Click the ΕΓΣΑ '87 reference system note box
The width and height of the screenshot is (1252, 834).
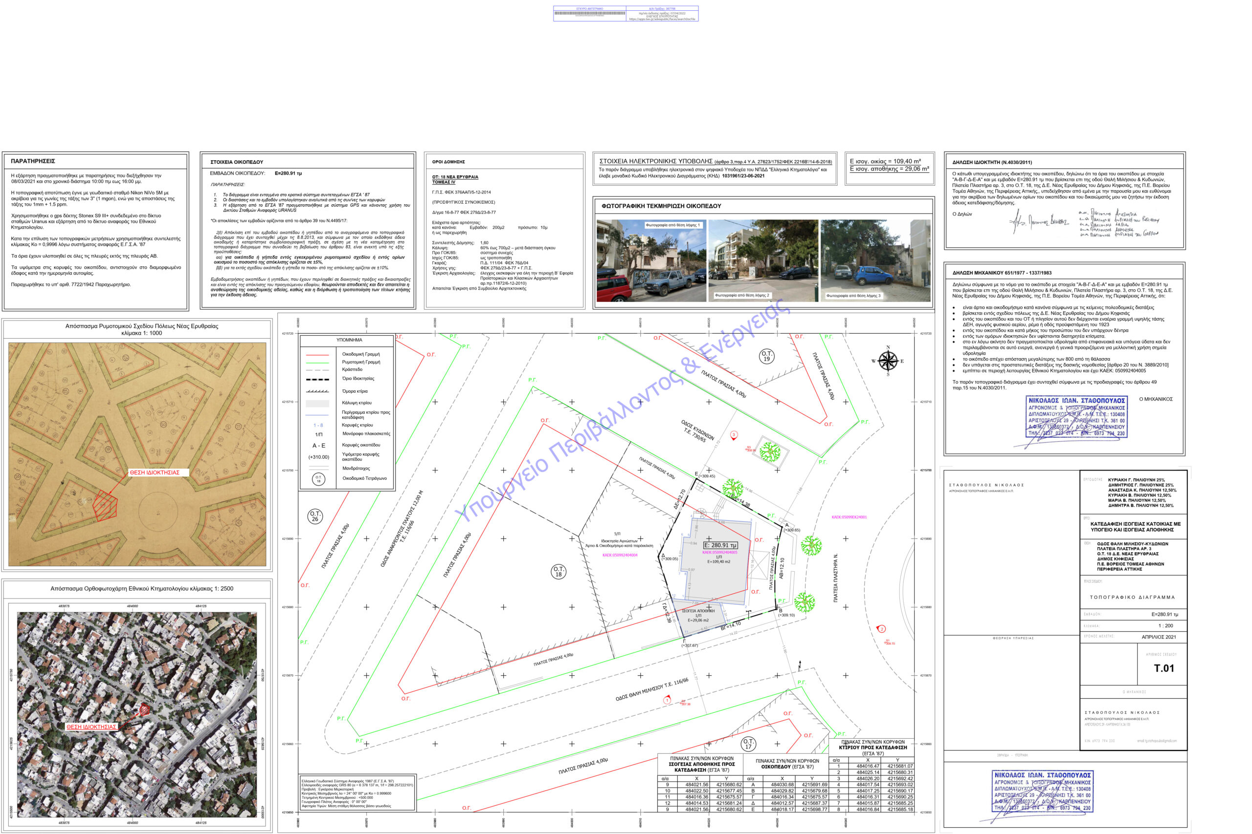pyautogui.click(x=357, y=793)
